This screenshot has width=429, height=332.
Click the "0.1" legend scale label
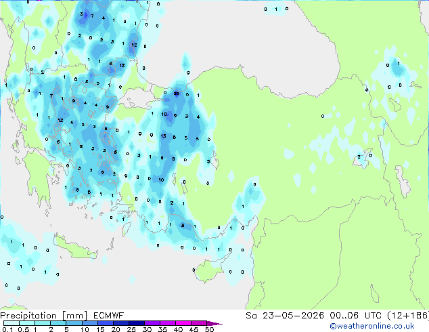7,329
